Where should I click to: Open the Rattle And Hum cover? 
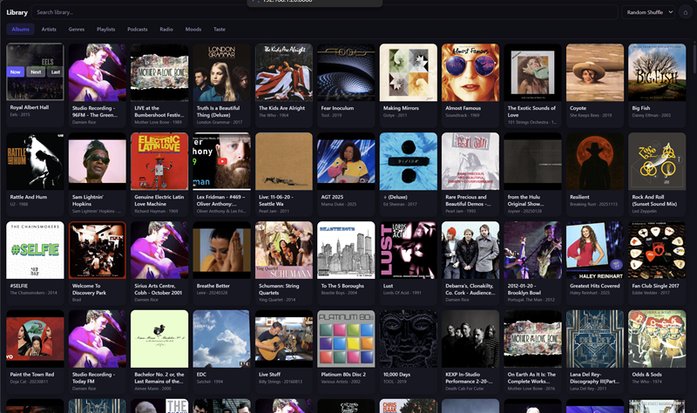(35, 161)
